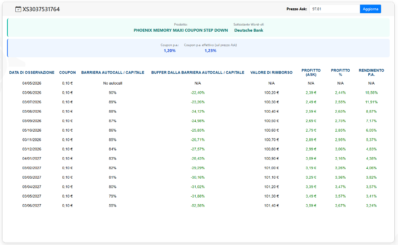This screenshot has width=398, height=245.
Task: Click the No autocall barrier cell
Action: coord(113,83)
